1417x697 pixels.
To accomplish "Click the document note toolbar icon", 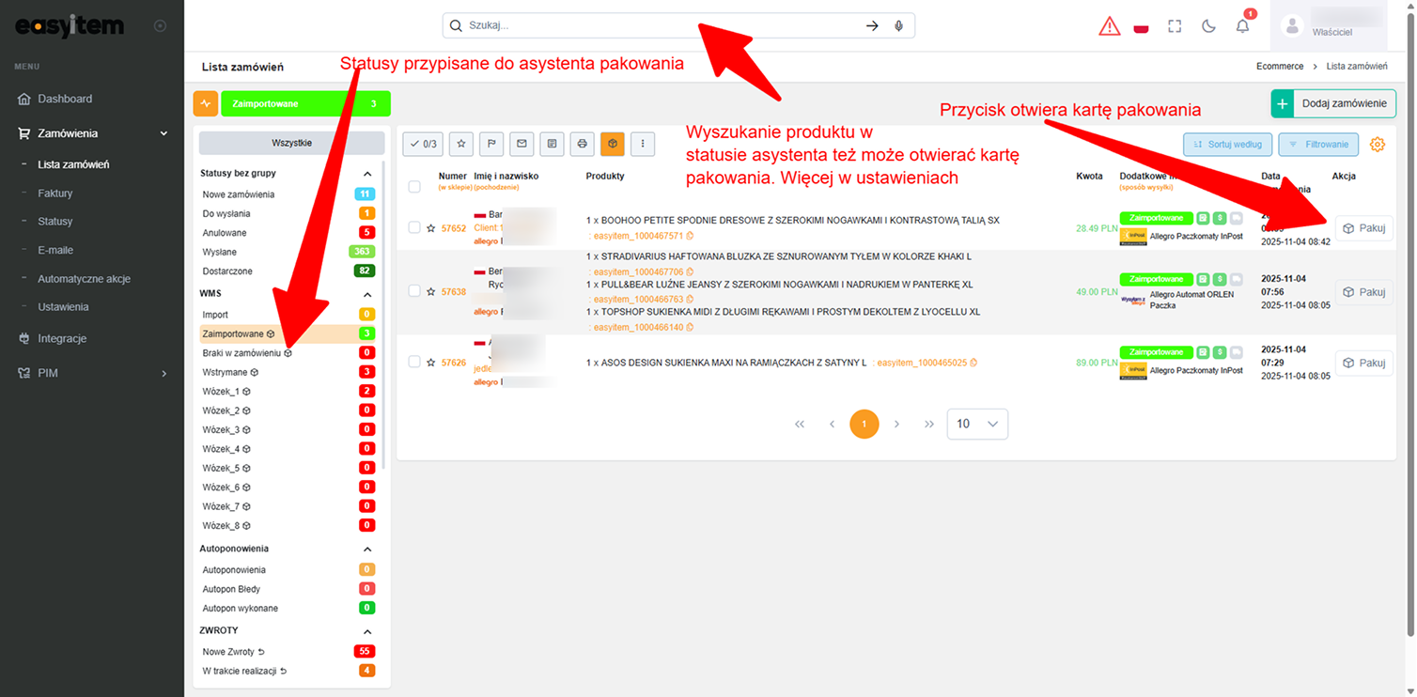I will point(552,144).
